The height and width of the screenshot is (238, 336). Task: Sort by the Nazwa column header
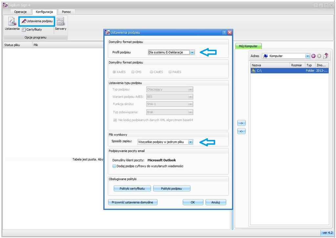pos(270,65)
